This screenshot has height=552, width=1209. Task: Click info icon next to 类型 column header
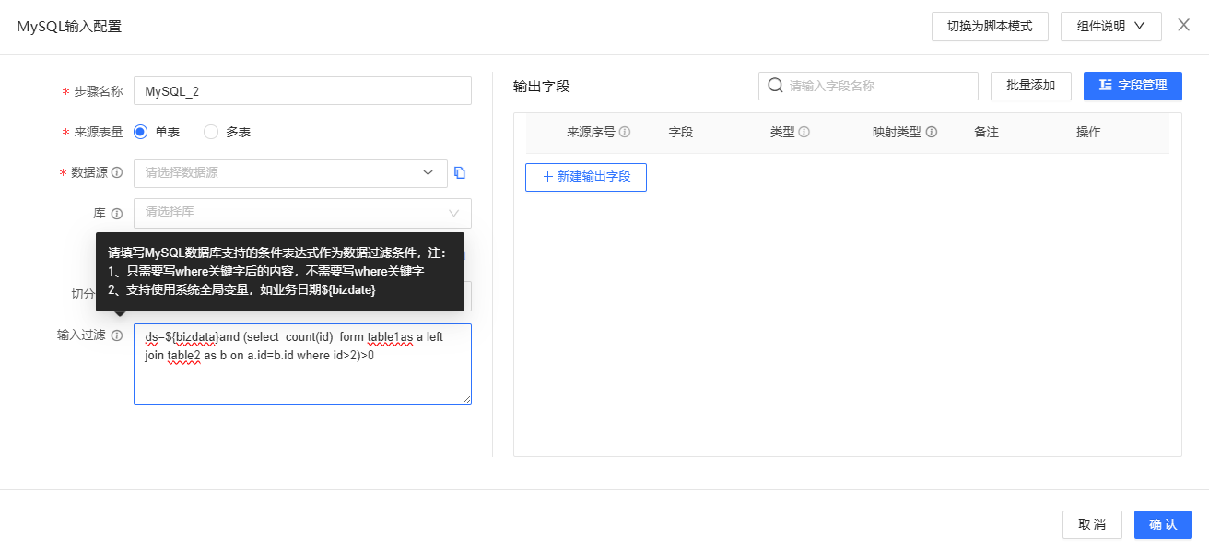coord(804,132)
